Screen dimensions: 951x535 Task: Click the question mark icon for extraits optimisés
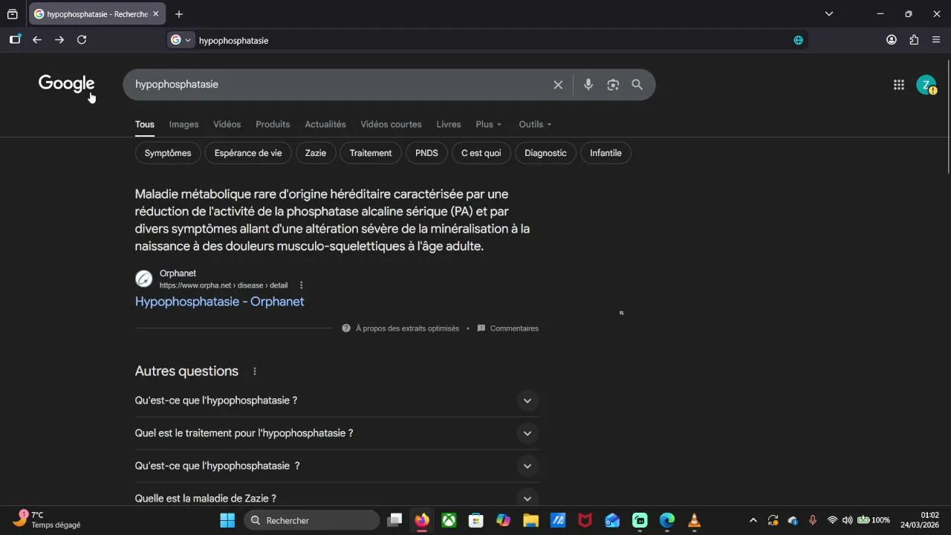point(346,328)
